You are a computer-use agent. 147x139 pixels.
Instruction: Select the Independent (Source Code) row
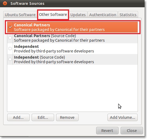(72, 59)
